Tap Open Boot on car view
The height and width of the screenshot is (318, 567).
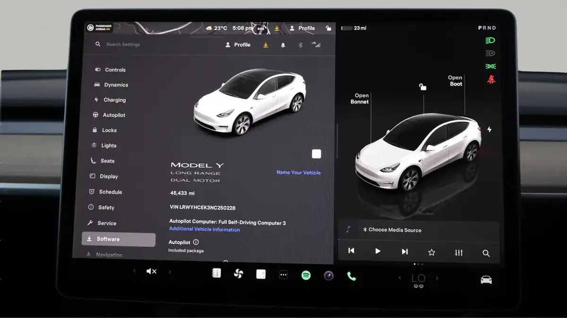[455, 81]
